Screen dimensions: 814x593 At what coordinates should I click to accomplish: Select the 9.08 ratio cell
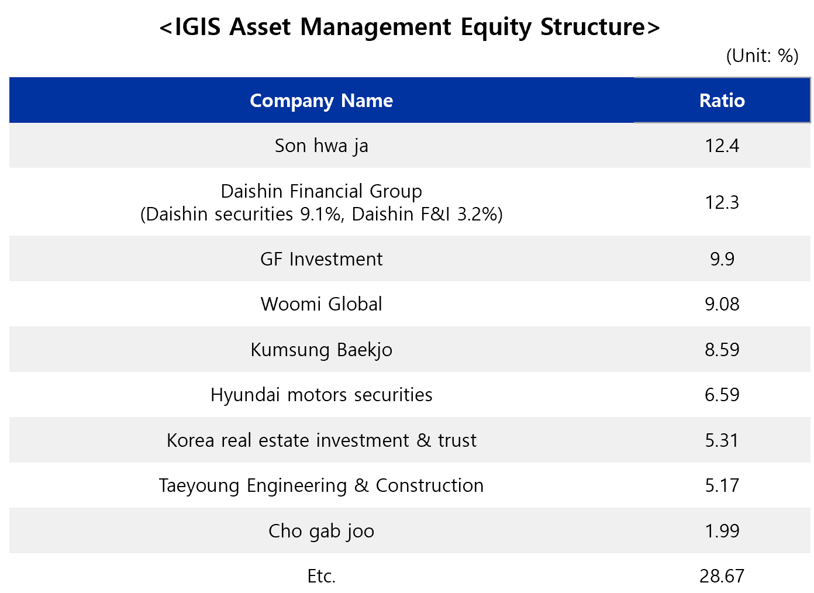pos(722,304)
